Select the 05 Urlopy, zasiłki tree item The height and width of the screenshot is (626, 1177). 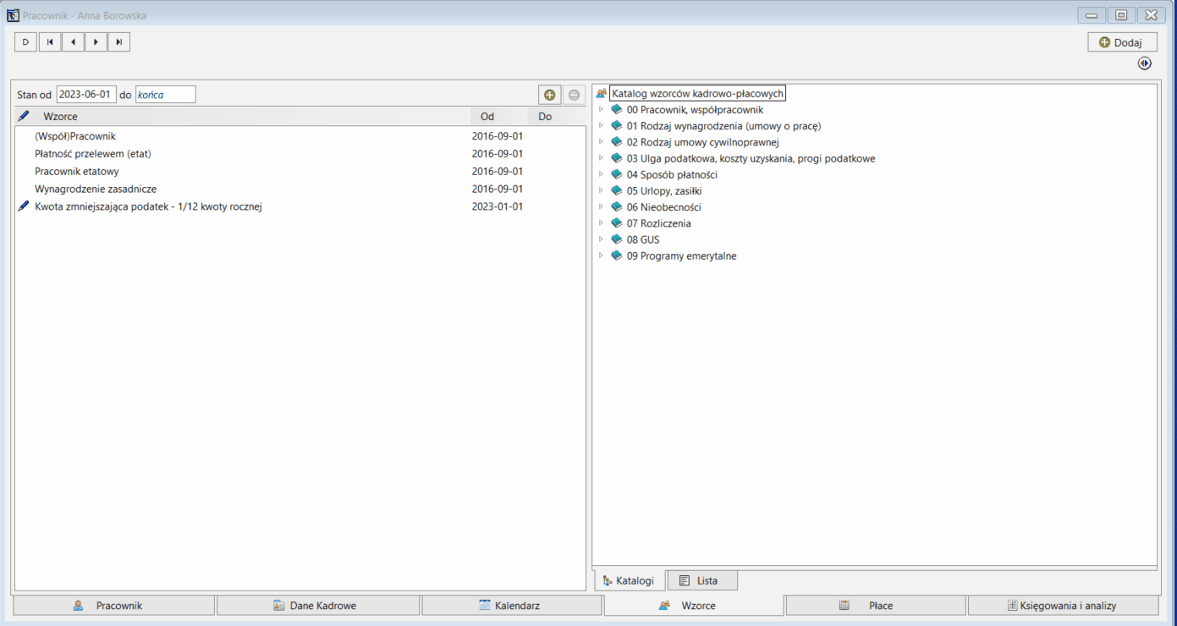point(664,191)
